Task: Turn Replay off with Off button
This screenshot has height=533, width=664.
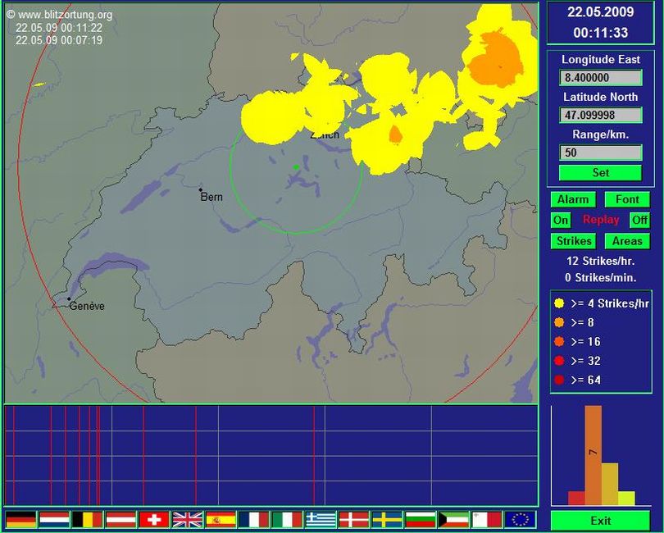Action: pos(639,220)
